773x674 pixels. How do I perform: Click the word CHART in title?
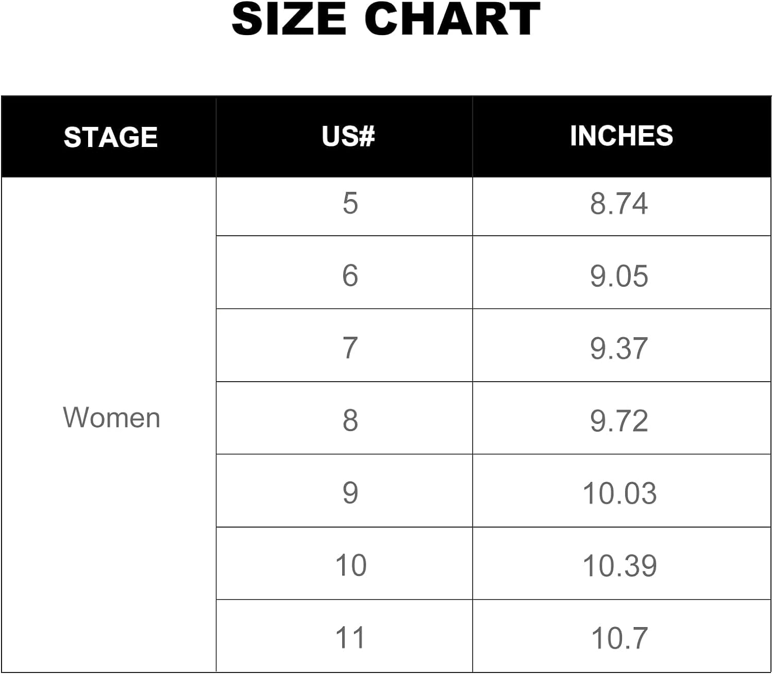point(452,19)
